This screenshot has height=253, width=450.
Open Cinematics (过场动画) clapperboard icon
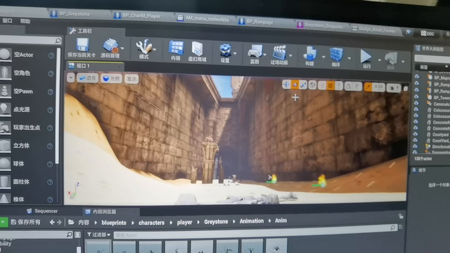pos(279,53)
